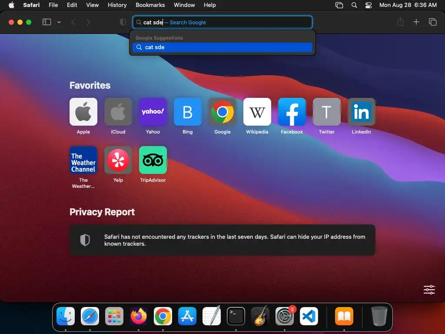Click the Share button in Safari toolbar

(400, 22)
